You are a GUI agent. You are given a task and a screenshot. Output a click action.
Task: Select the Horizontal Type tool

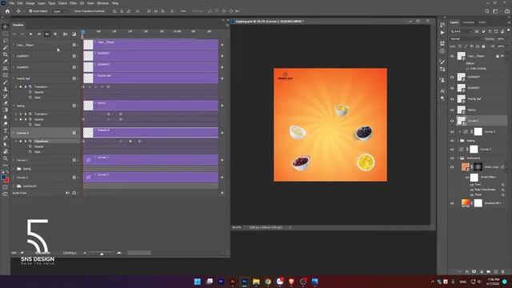pyautogui.click(x=6, y=130)
